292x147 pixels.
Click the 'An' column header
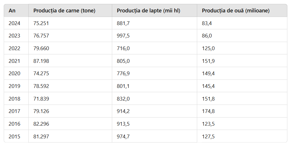[12, 11]
